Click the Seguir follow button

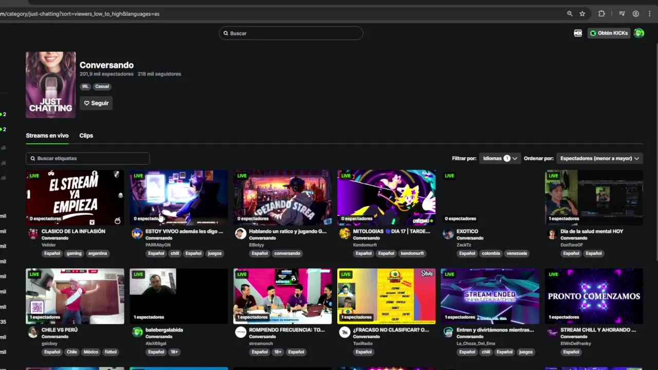(96, 103)
